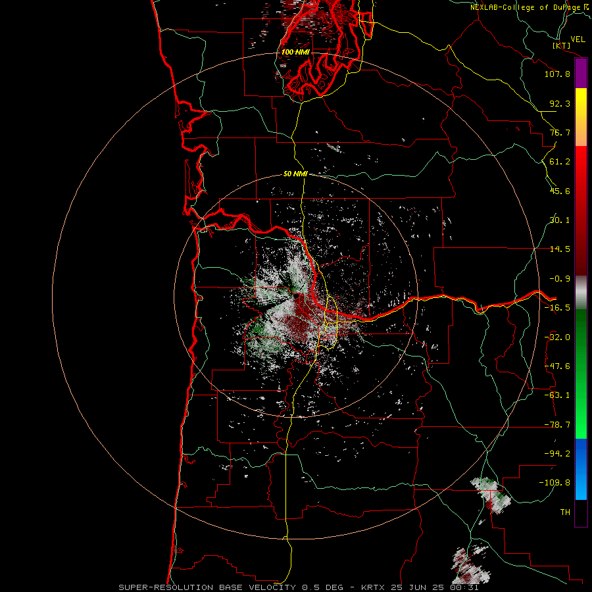Screen dimensions: 592x592
Task: Select the 92.3 scale value
Action: [x=560, y=103]
